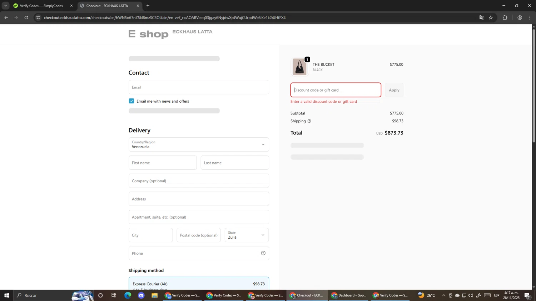Click the Company (optional) field

click(x=199, y=181)
